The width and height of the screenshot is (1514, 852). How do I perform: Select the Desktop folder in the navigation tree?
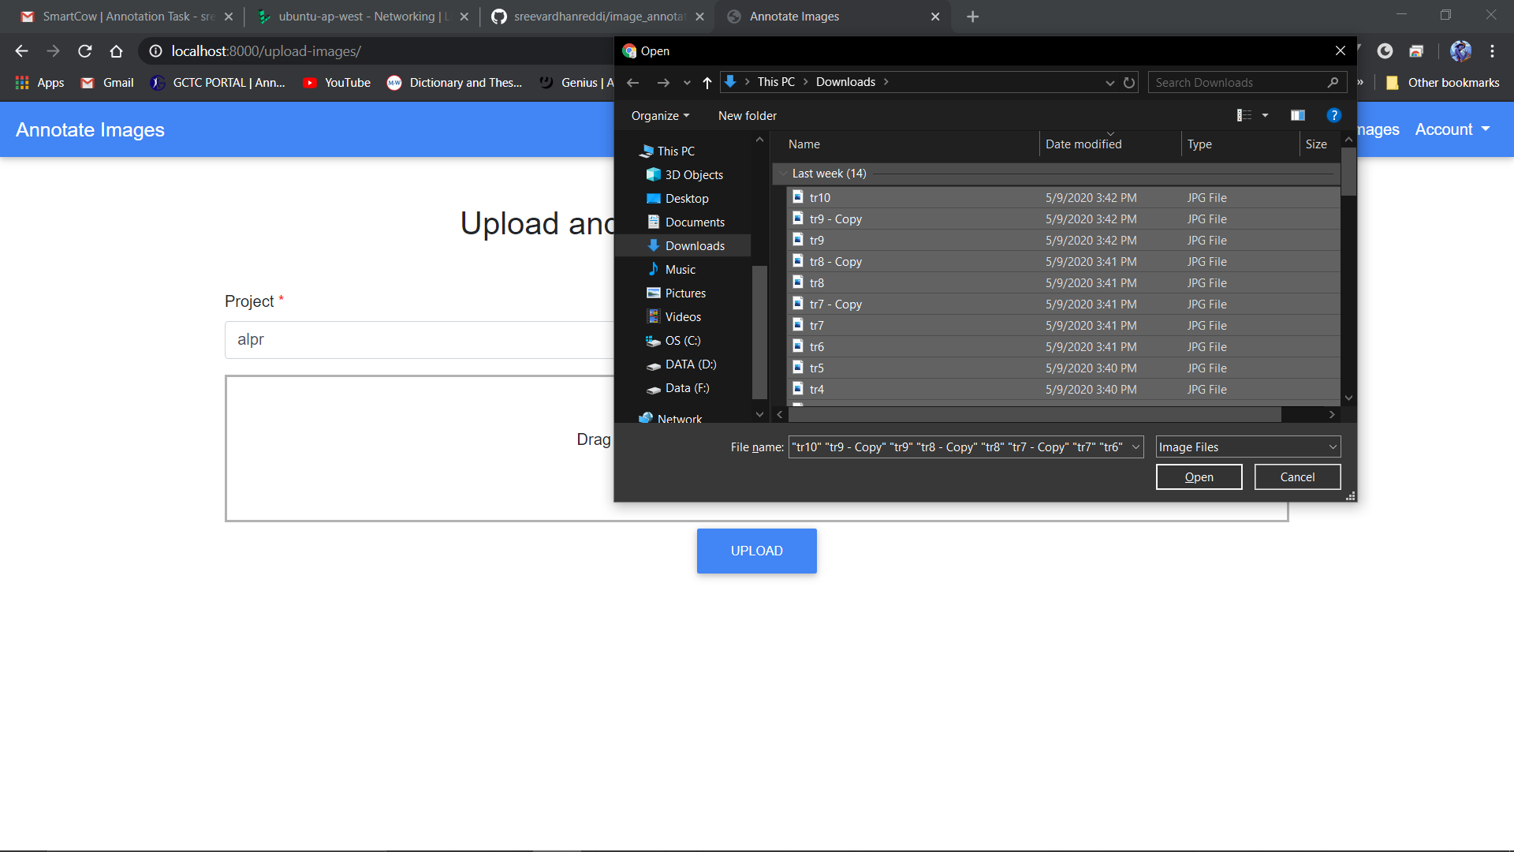coord(686,199)
